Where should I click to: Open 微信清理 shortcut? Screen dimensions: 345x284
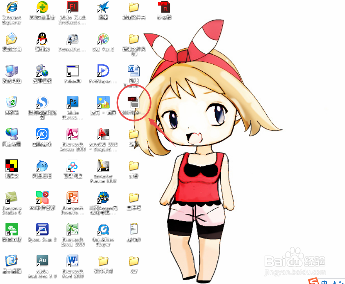click(12, 229)
